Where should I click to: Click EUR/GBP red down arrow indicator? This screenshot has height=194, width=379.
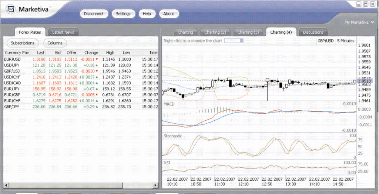click(x=97, y=95)
